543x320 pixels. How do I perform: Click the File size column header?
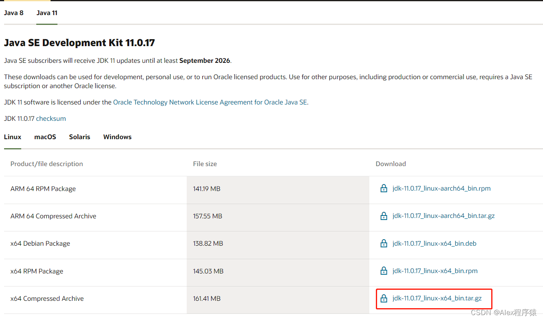[x=205, y=164]
